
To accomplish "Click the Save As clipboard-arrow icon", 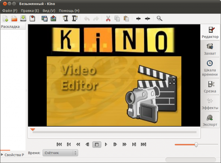I will [x=32, y=19].
